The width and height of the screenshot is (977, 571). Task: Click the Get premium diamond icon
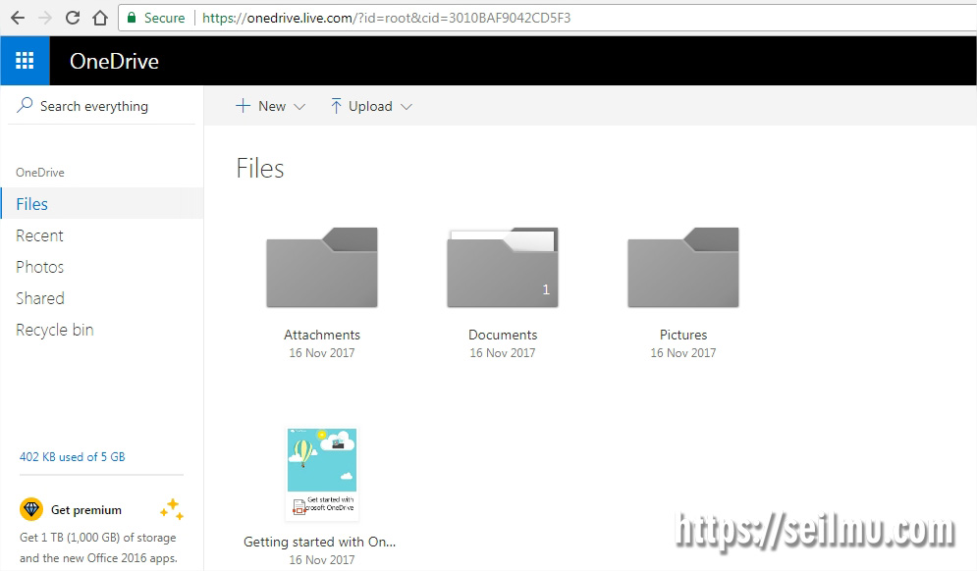30,509
